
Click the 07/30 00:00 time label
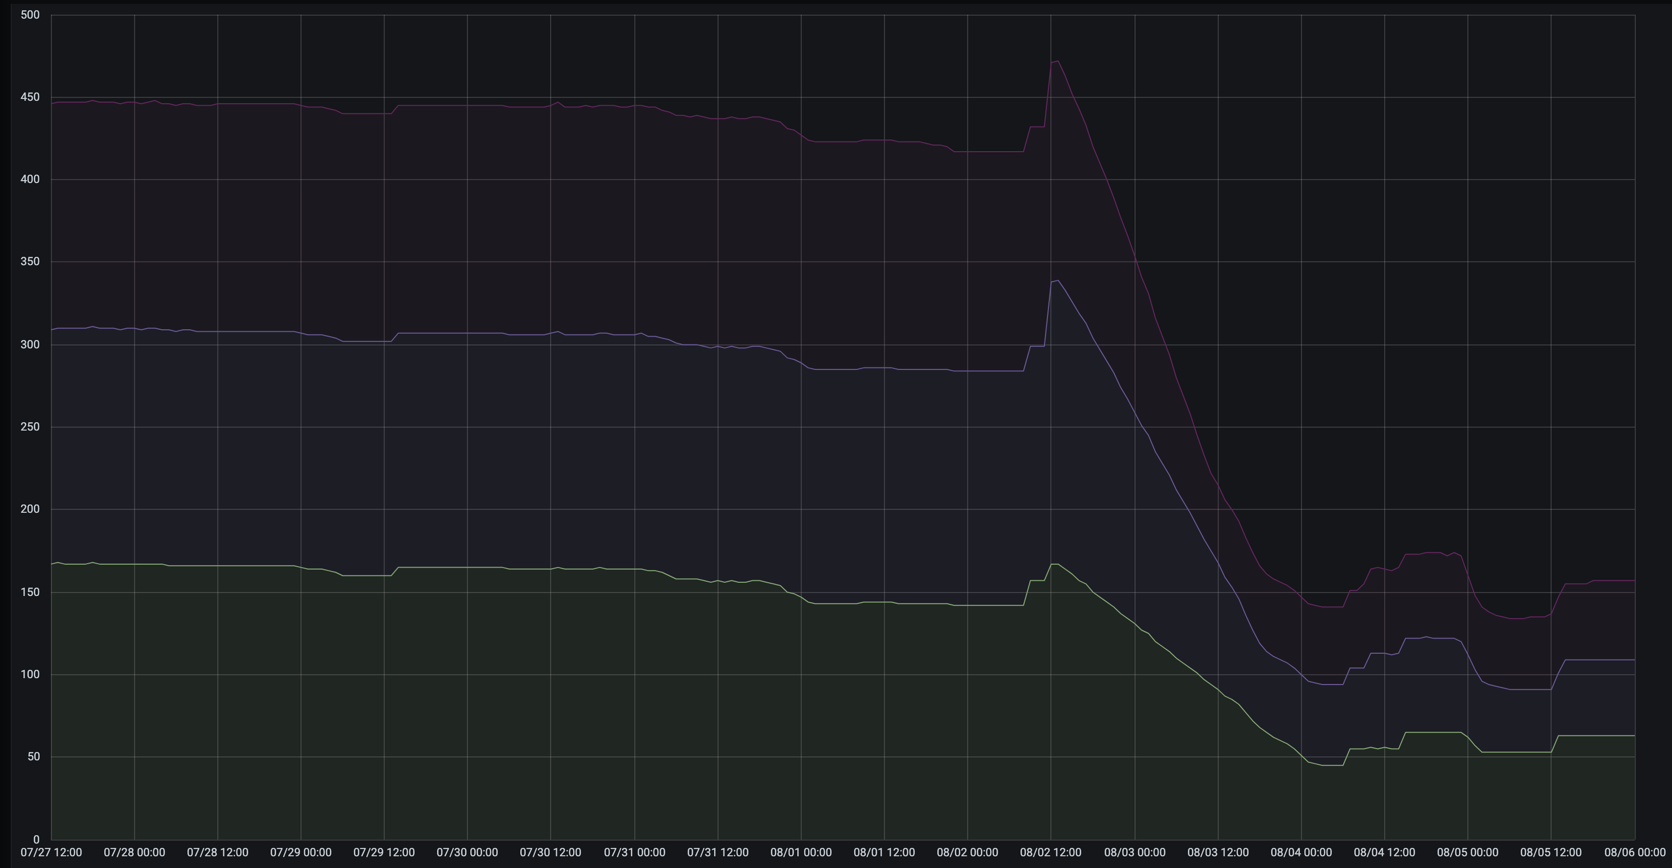pyautogui.click(x=467, y=852)
